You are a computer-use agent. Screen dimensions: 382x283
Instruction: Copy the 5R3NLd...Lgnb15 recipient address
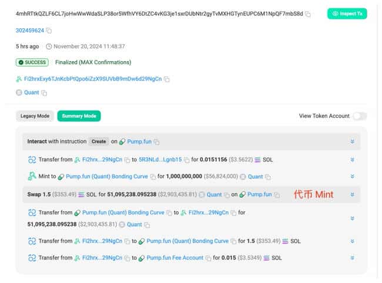(187, 159)
